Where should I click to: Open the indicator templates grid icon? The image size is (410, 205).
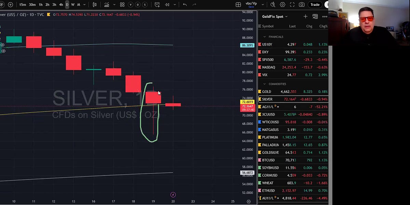click(122, 5)
